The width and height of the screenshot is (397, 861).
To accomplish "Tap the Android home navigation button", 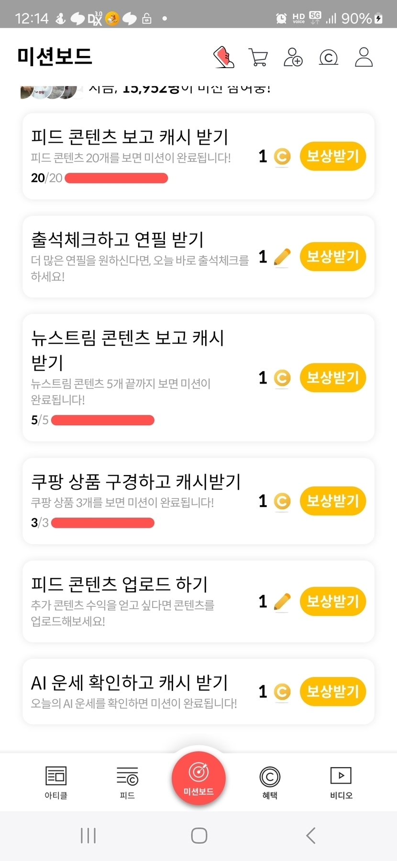I will click(x=199, y=836).
